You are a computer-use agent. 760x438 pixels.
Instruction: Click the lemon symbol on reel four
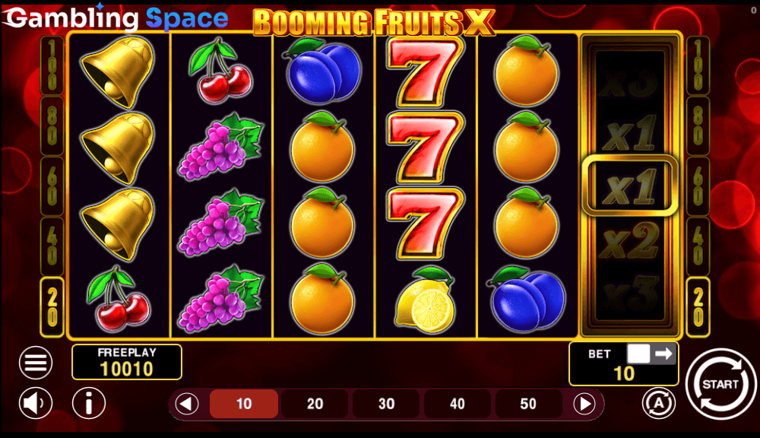click(426, 300)
